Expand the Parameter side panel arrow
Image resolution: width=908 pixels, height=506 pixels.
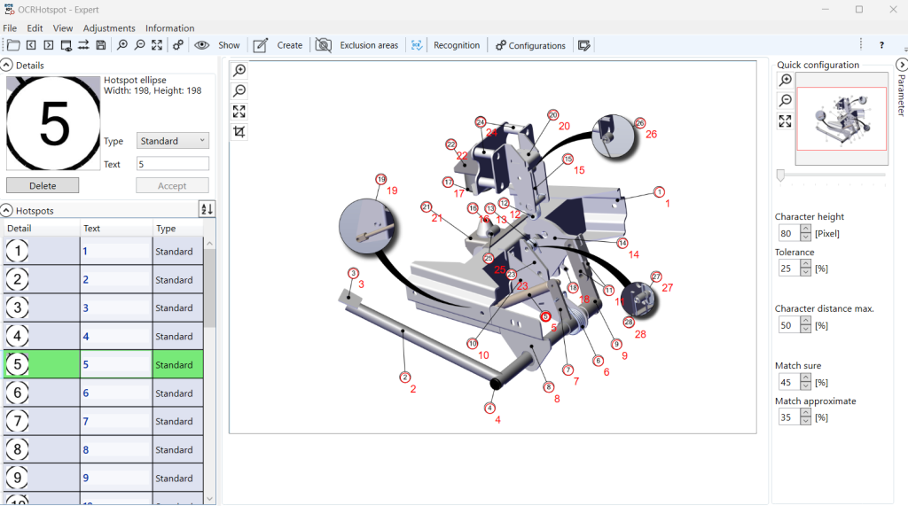click(x=901, y=65)
